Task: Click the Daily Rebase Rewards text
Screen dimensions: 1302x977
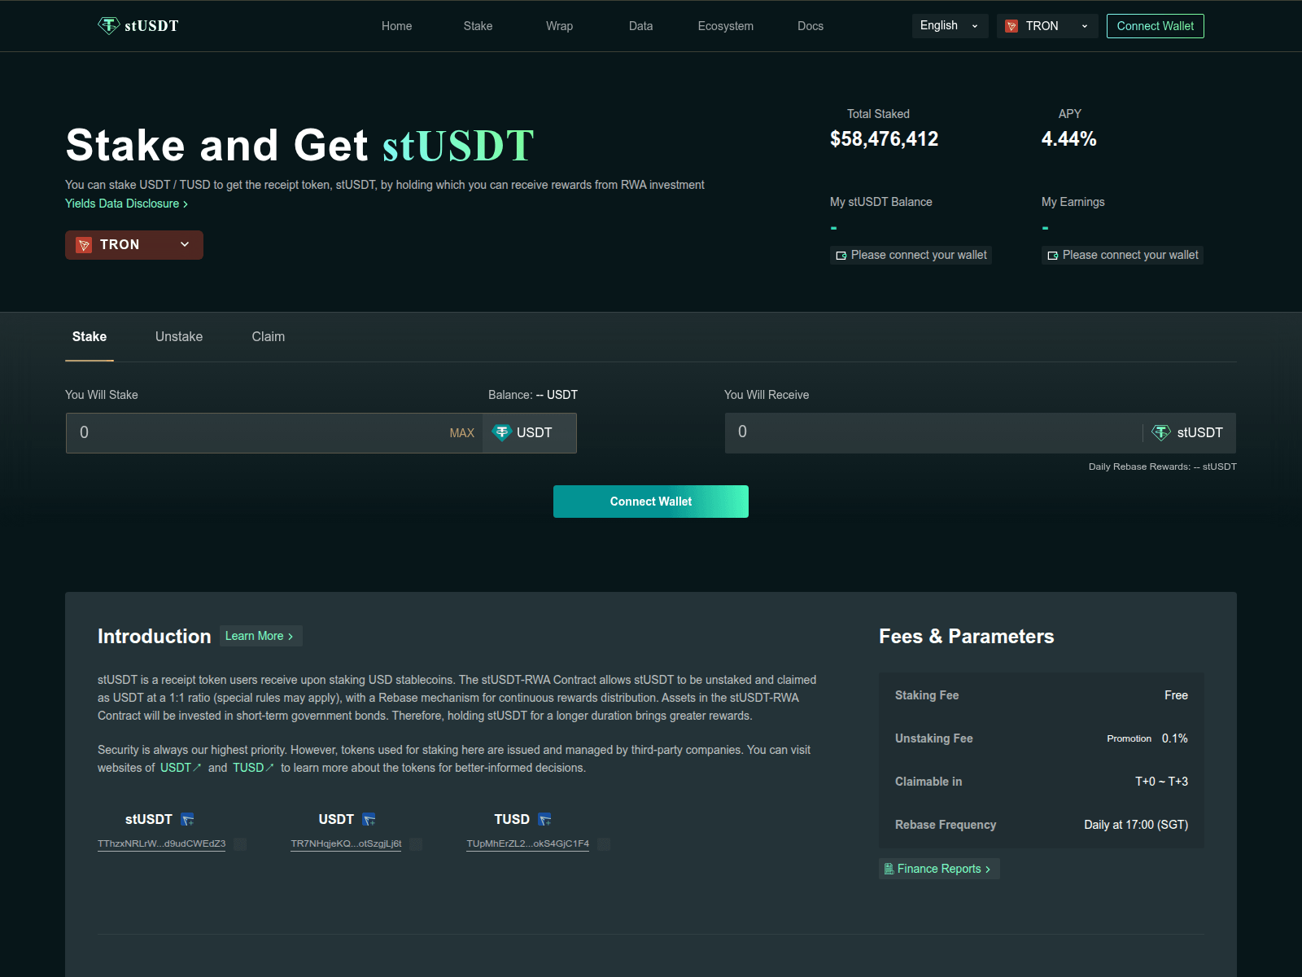Action: point(1162,467)
